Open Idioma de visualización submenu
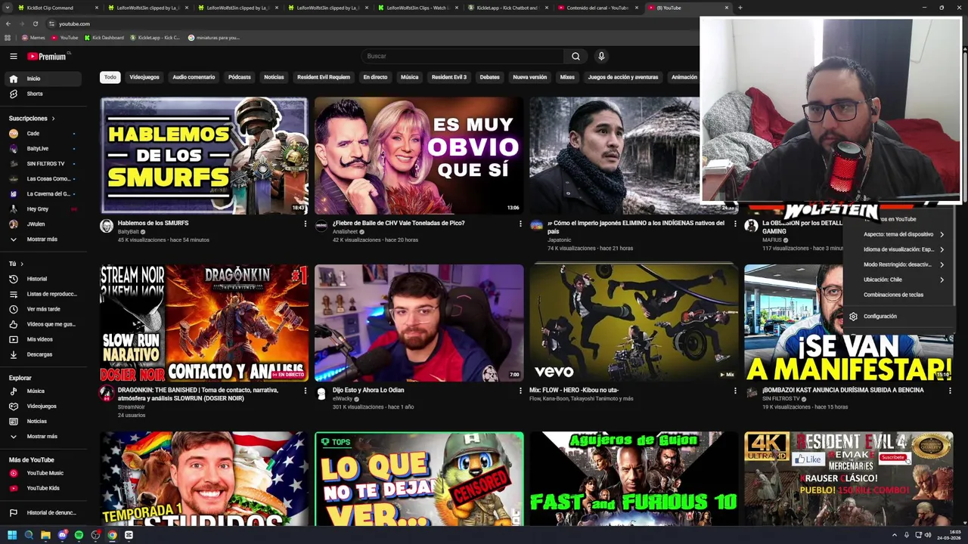This screenshot has width=968, height=544. (900, 249)
